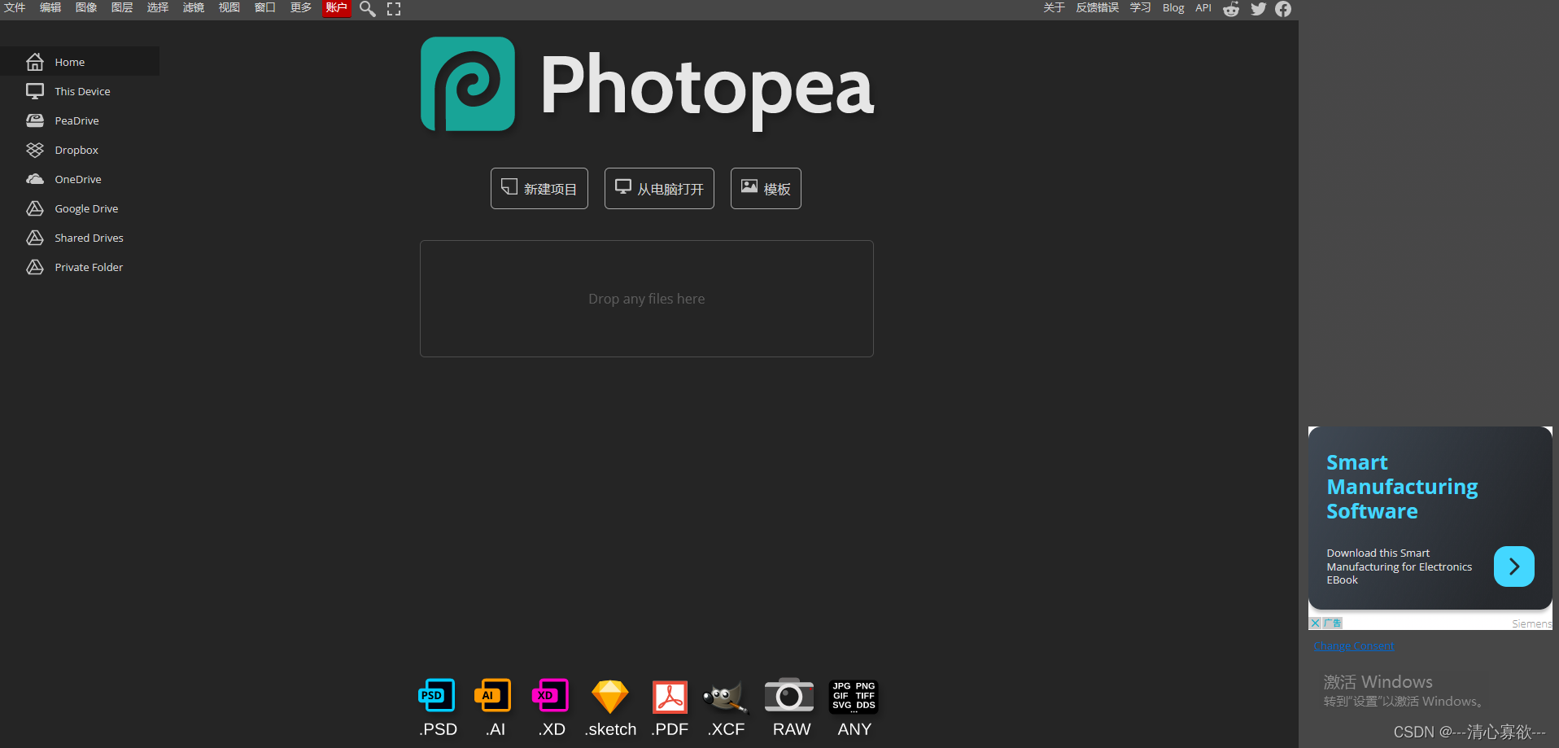
Task: Open Photopea Twitter page icon
Action: 1258,9
